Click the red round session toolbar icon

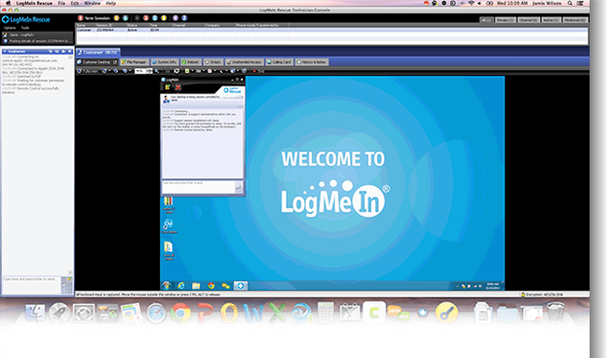[145, 18]
